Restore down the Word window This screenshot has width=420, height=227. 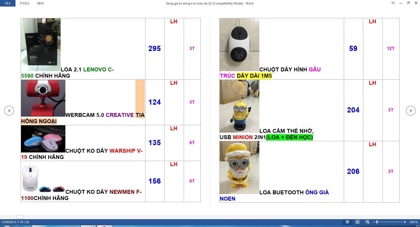(408, 3)
